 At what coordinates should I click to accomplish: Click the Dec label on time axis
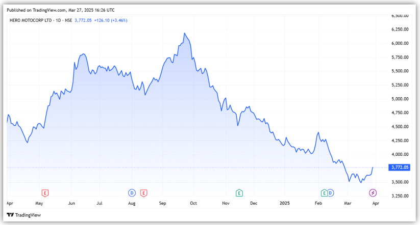click(x=254, y=203)
